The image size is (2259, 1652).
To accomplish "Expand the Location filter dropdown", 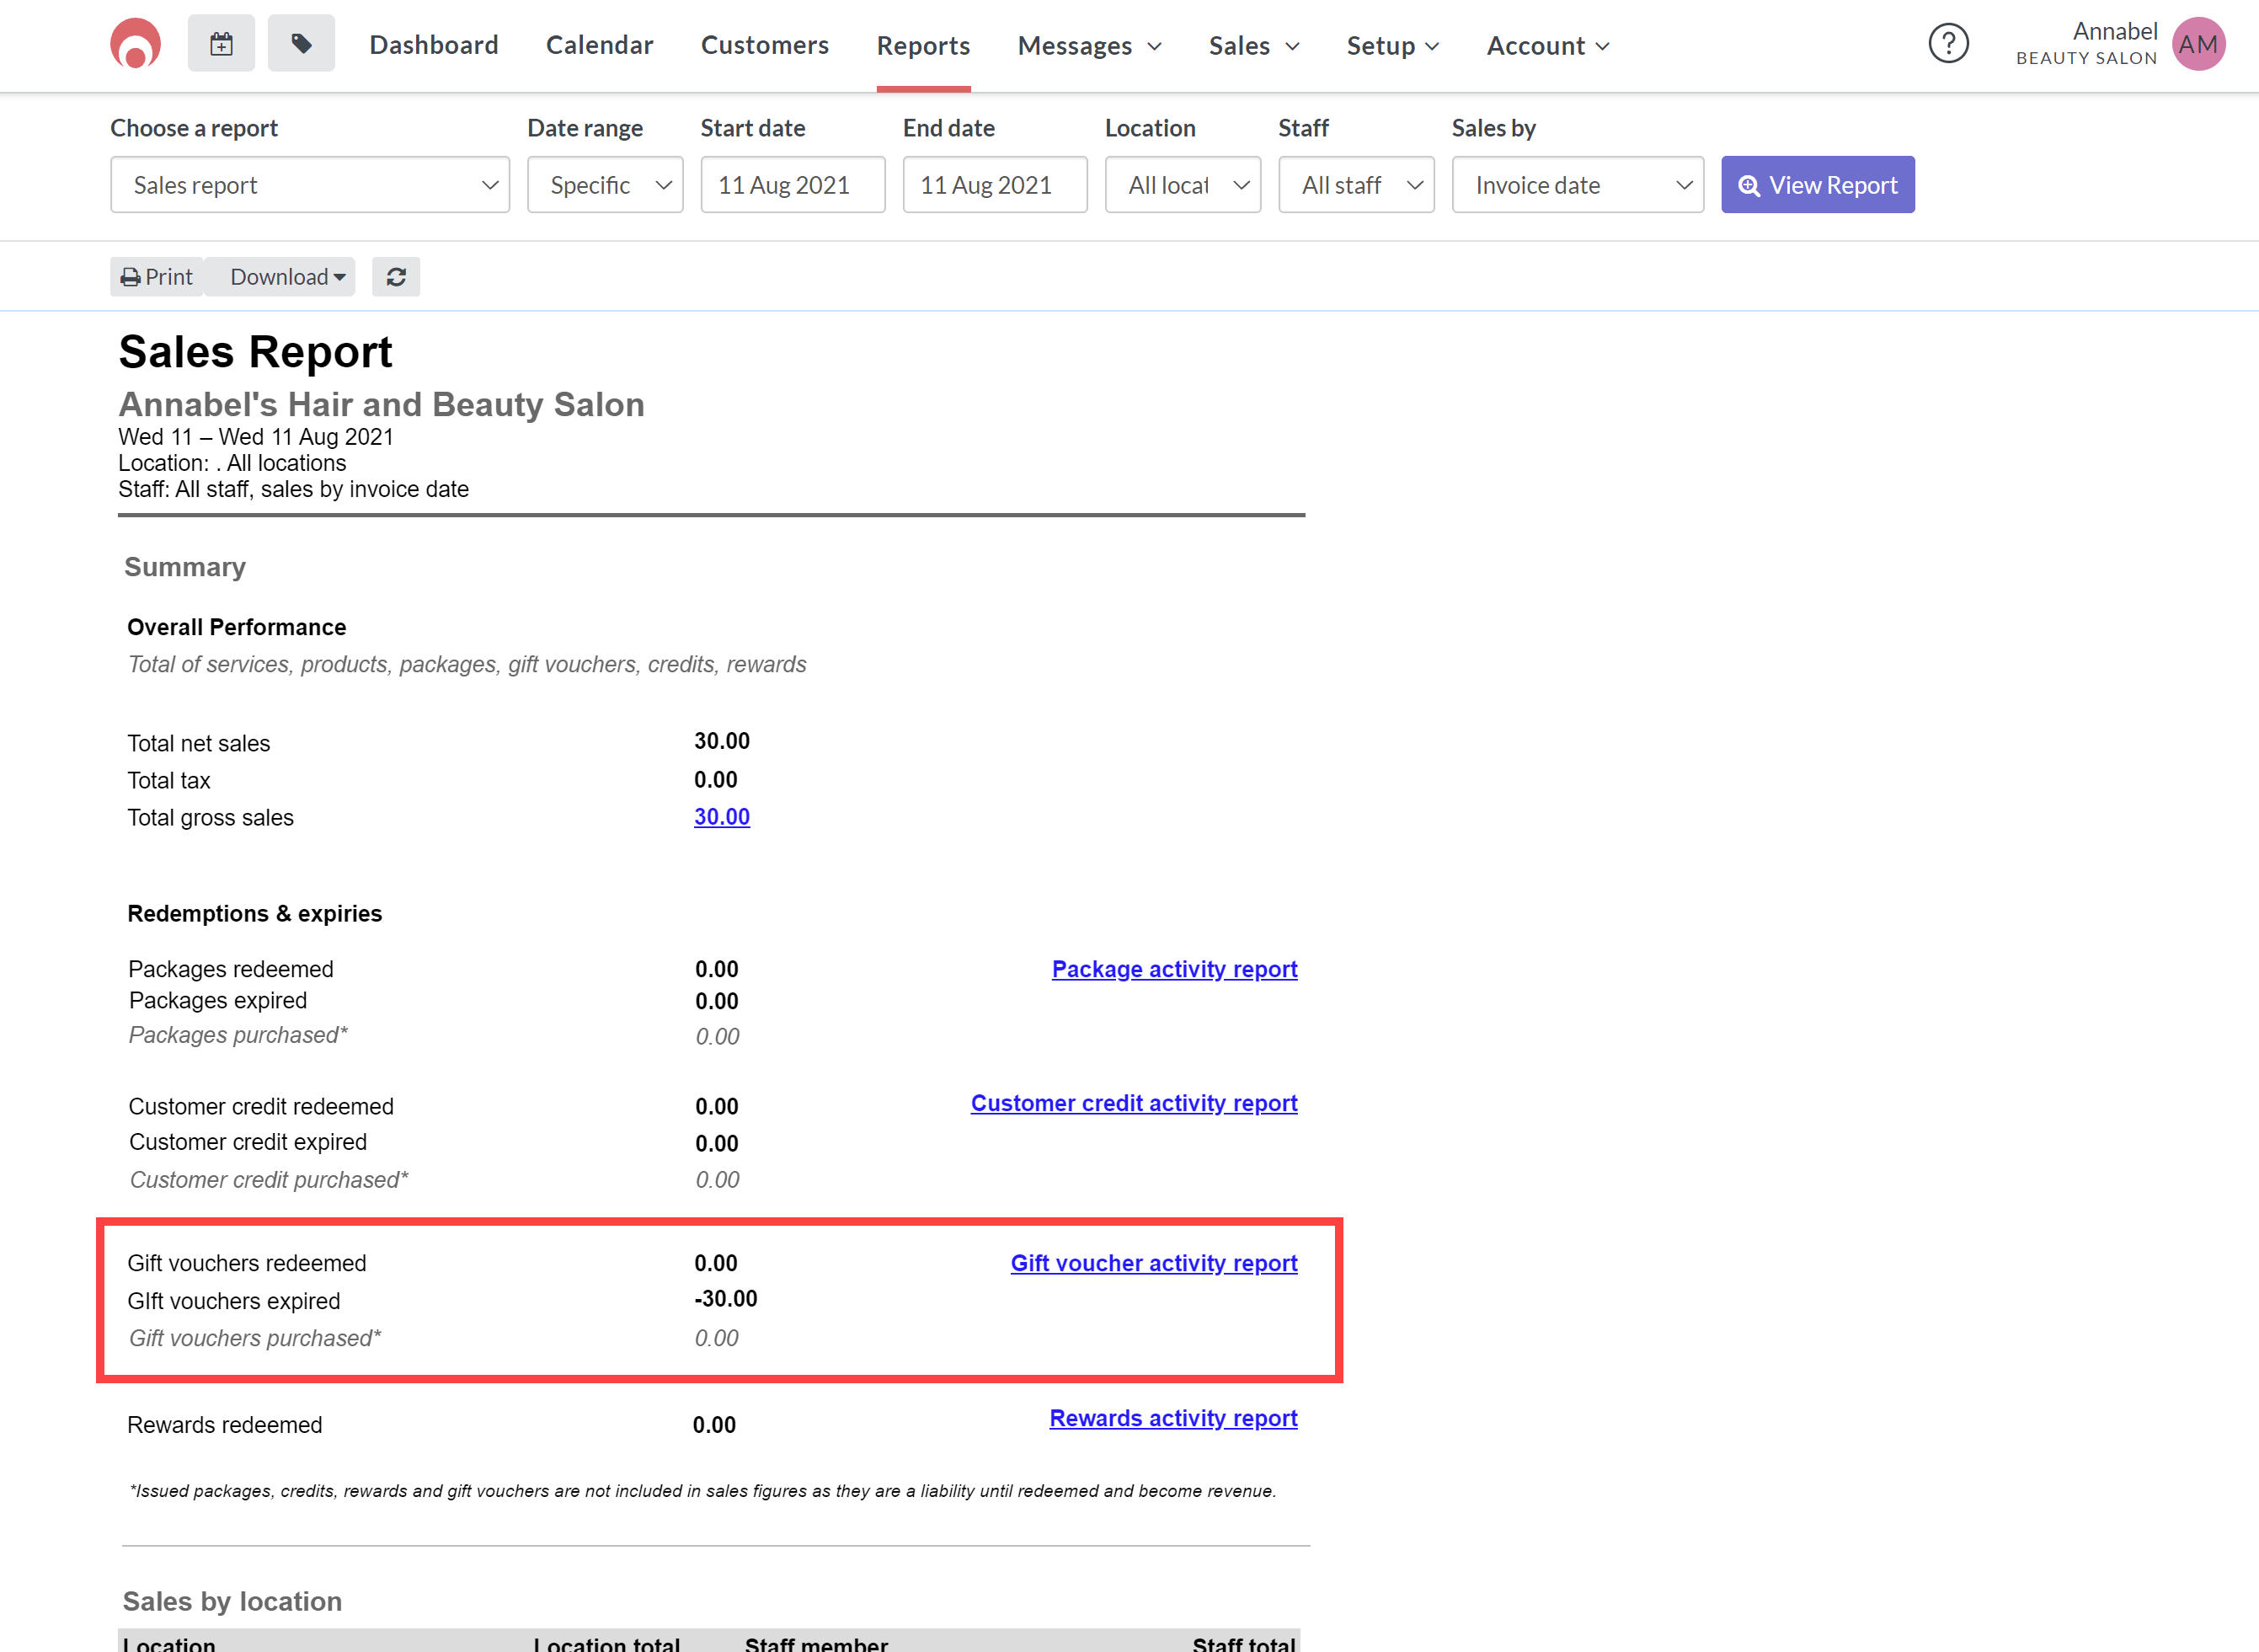I will tap(1182, 185).
